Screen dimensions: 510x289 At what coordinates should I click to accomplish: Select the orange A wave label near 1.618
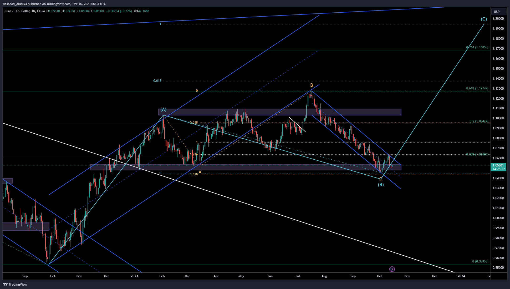(x=200, y=172)
